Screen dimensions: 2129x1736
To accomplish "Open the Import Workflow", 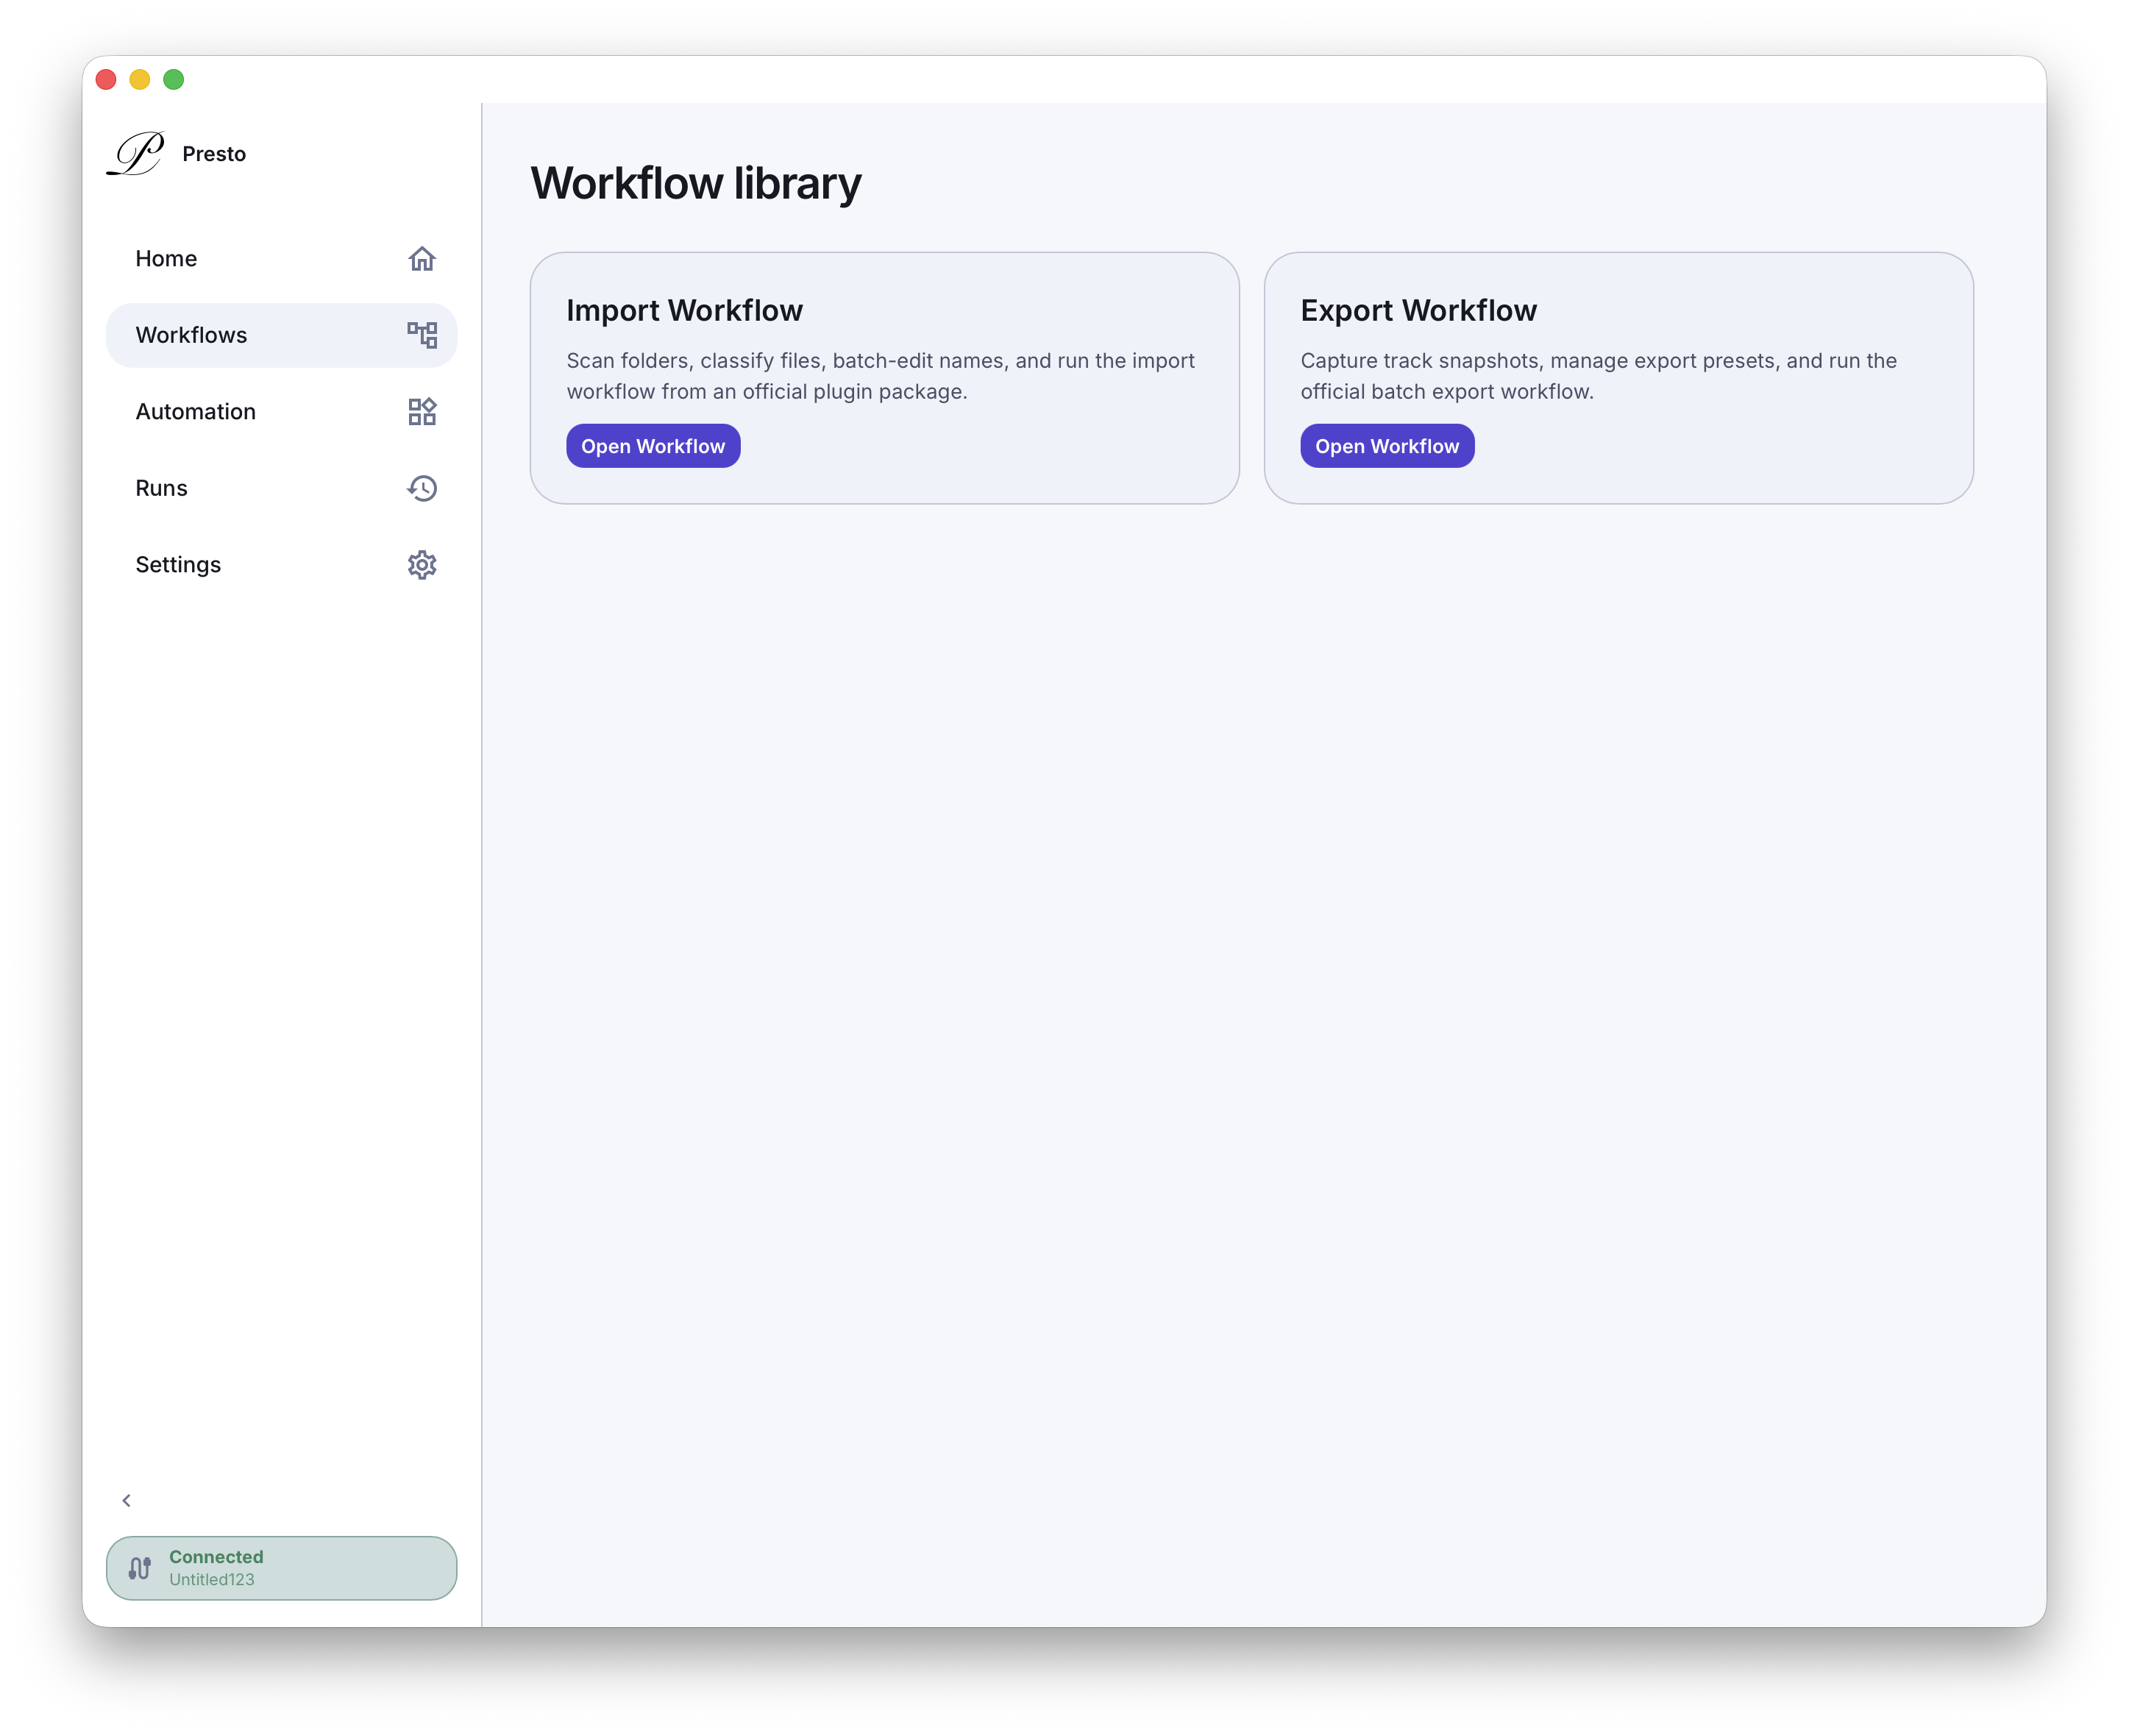I will coord(653,445).
